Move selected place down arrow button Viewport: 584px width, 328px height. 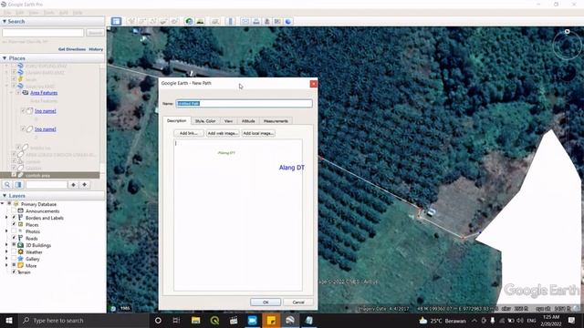tap(85, 185)
